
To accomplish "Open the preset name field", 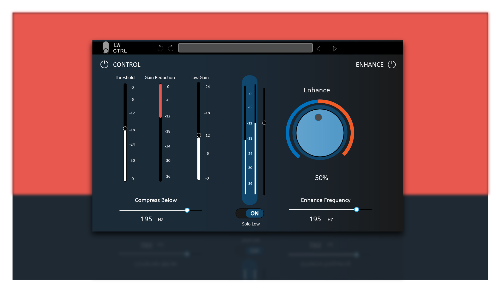I will pyautogui.click(x=245, y=47).
